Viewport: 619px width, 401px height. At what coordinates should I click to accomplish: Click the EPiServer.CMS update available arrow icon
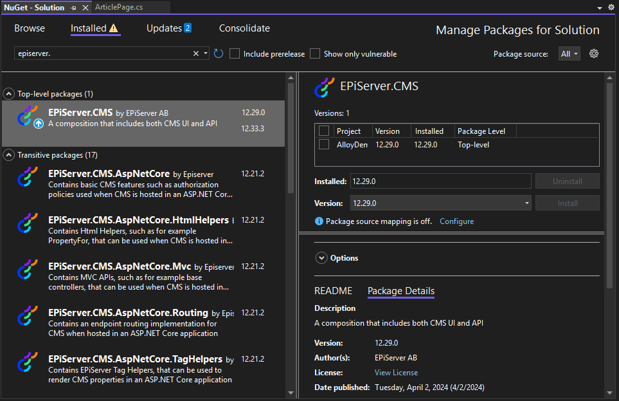click(x=39, y=124)
